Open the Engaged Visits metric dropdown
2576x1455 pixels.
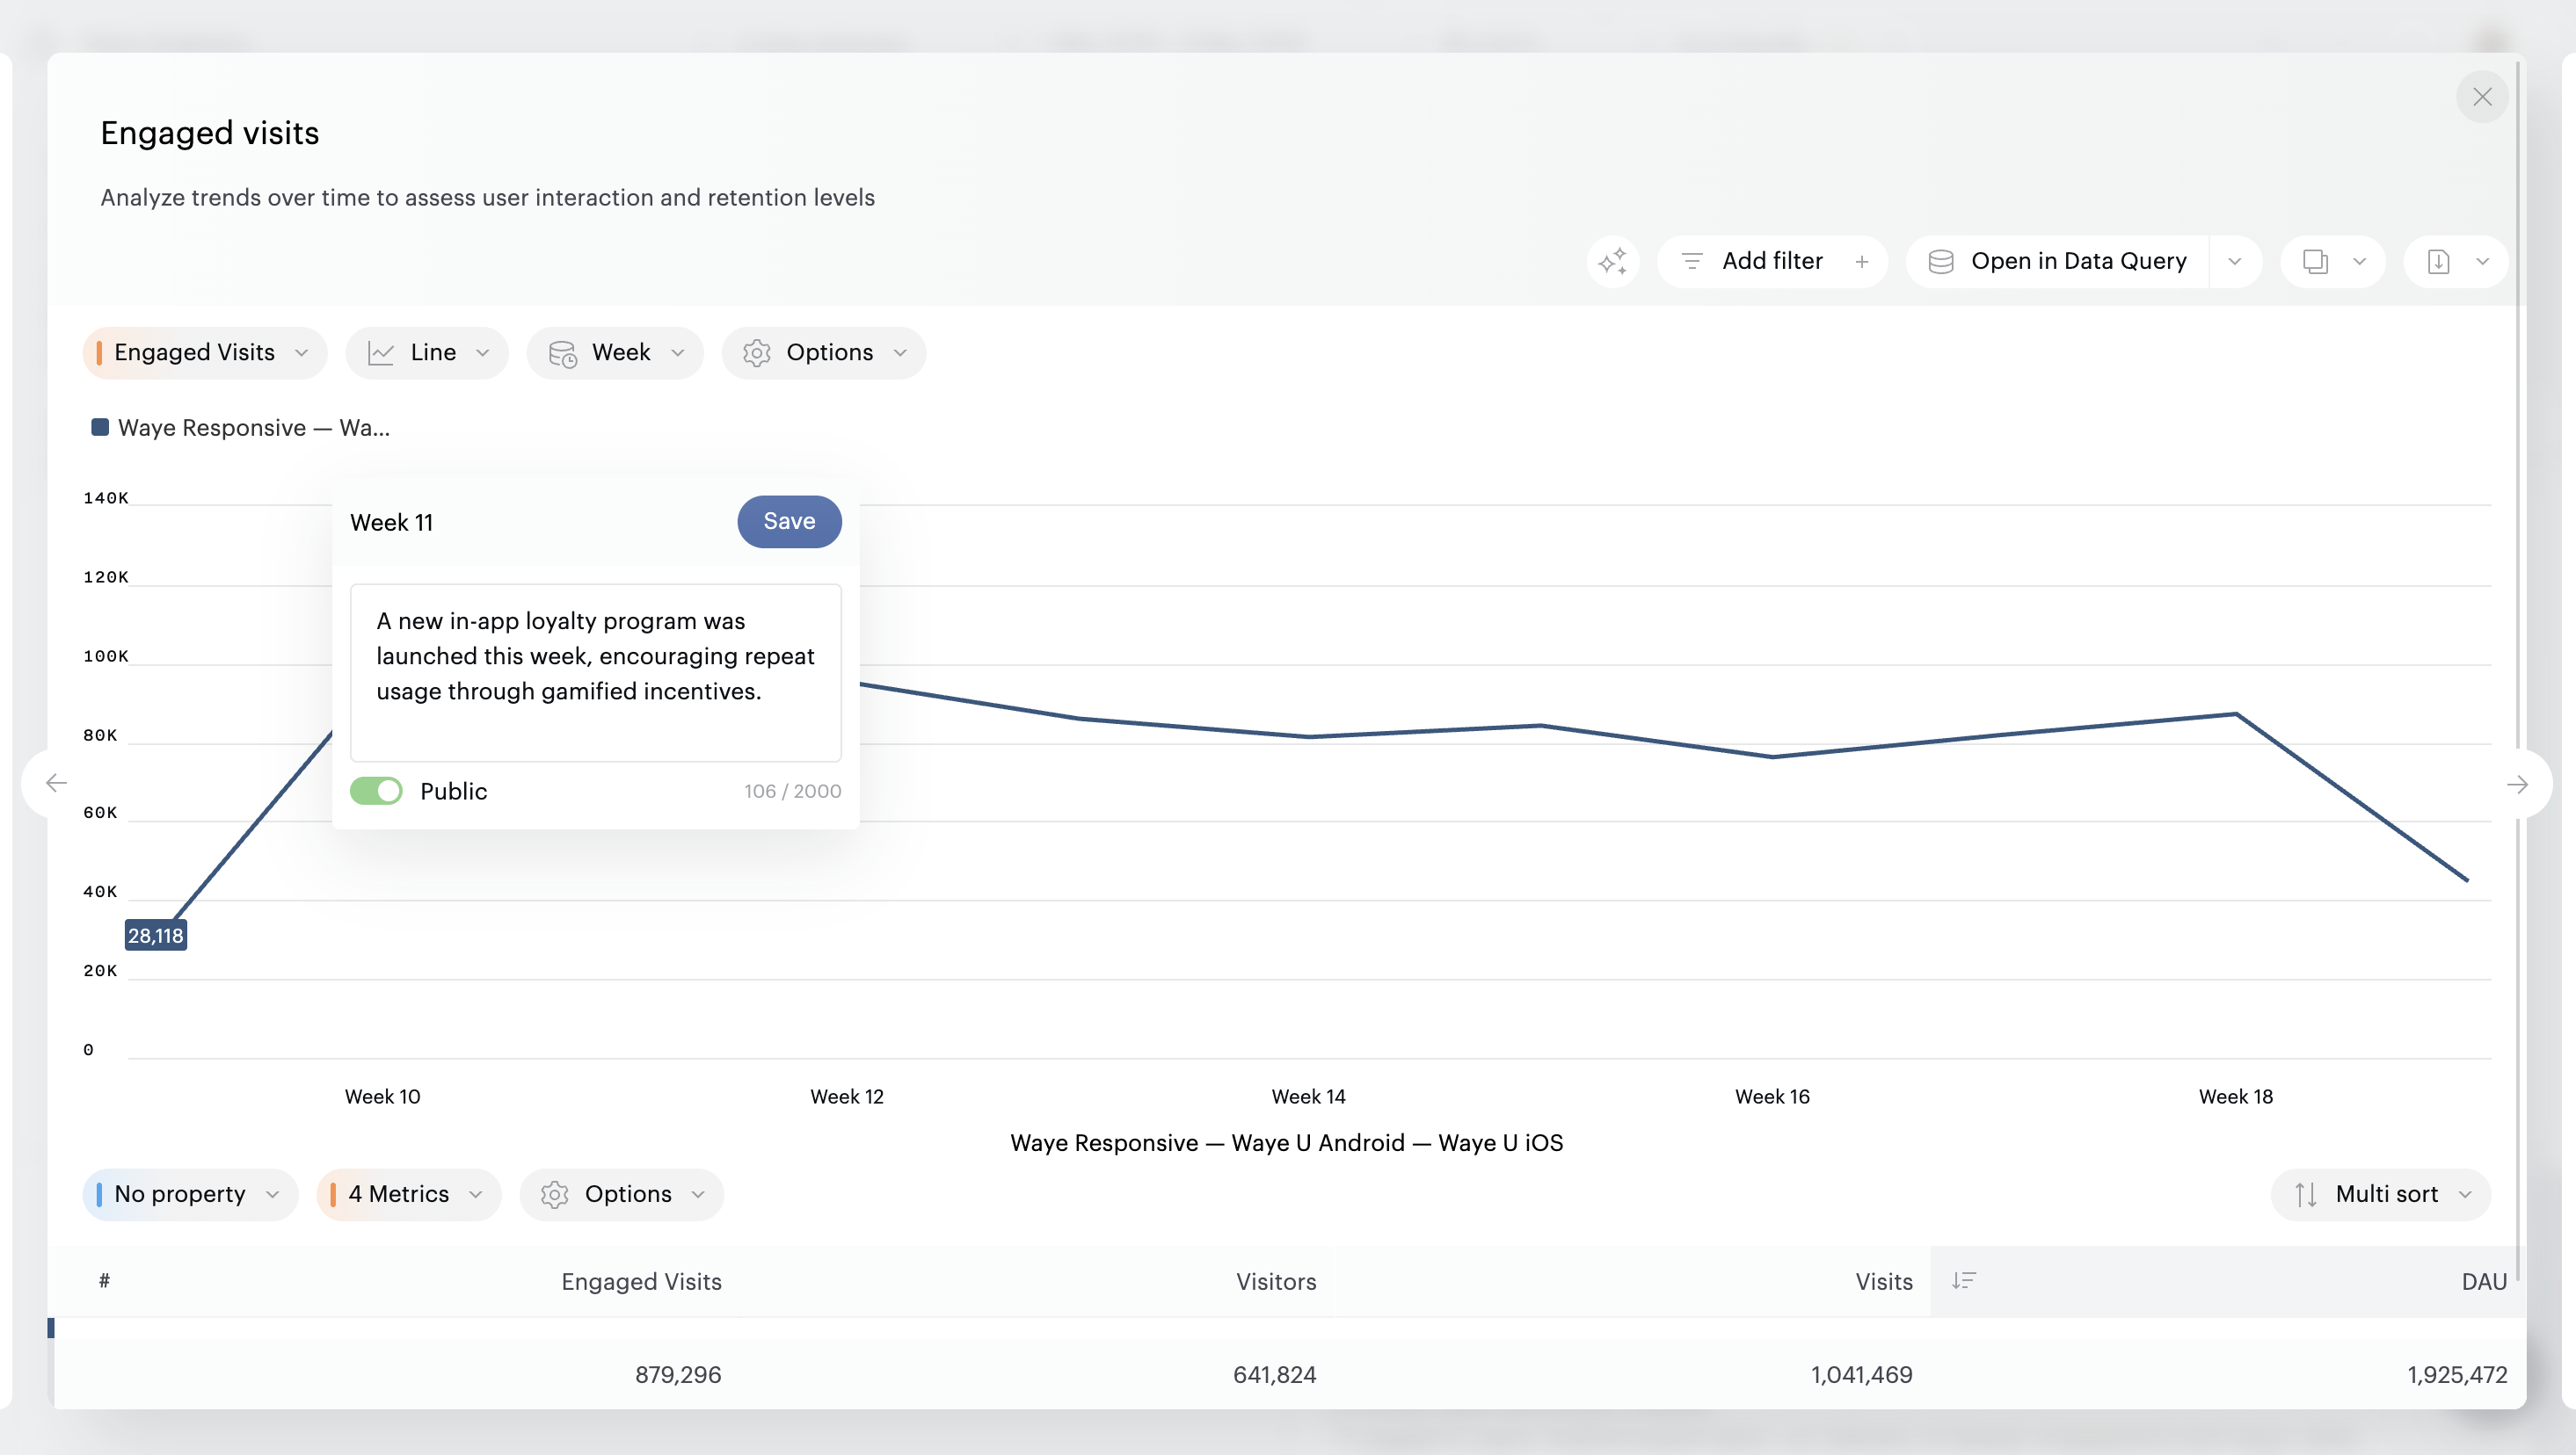coord(205,352)
